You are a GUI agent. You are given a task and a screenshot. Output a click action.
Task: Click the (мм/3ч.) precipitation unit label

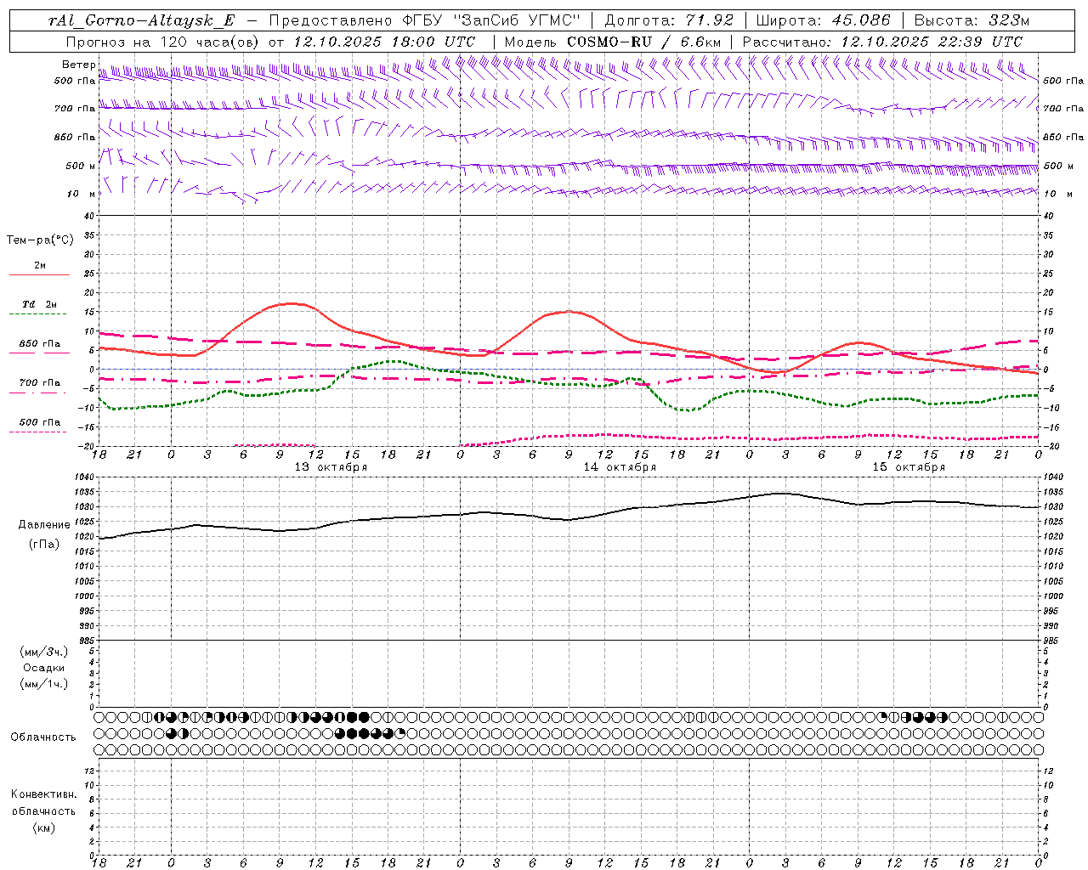(x=44, y=652)
